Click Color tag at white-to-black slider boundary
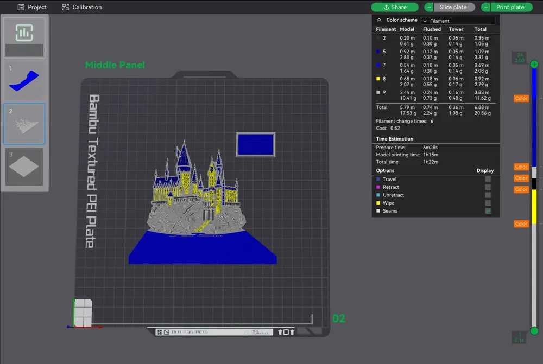Image resolution: width=543 pixels, height=364 pixels. (521, 178)
